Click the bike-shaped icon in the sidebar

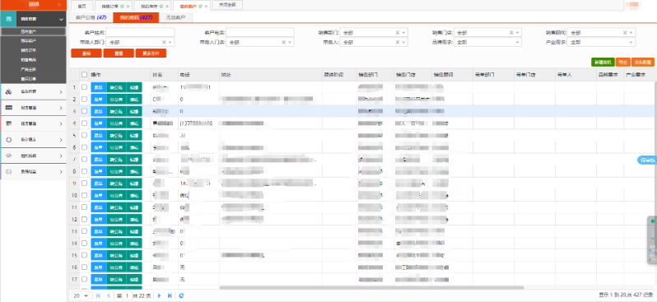click(x=8, y=91)
